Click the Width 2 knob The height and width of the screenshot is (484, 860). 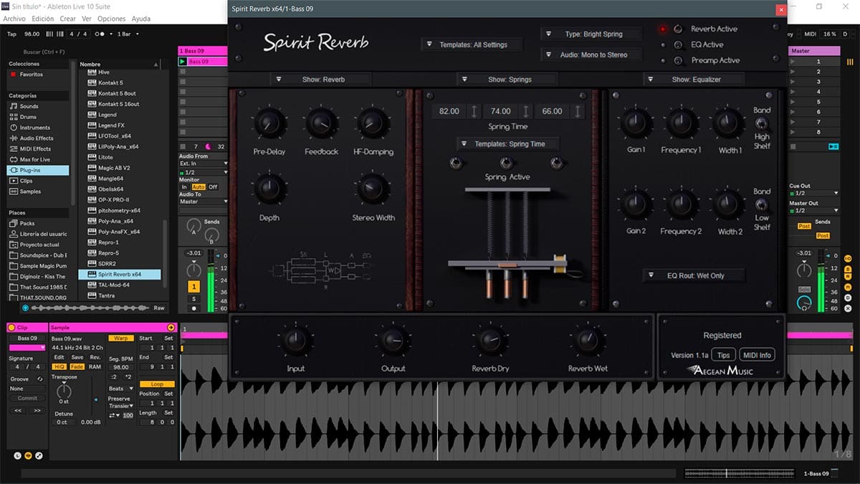[730, 204]
